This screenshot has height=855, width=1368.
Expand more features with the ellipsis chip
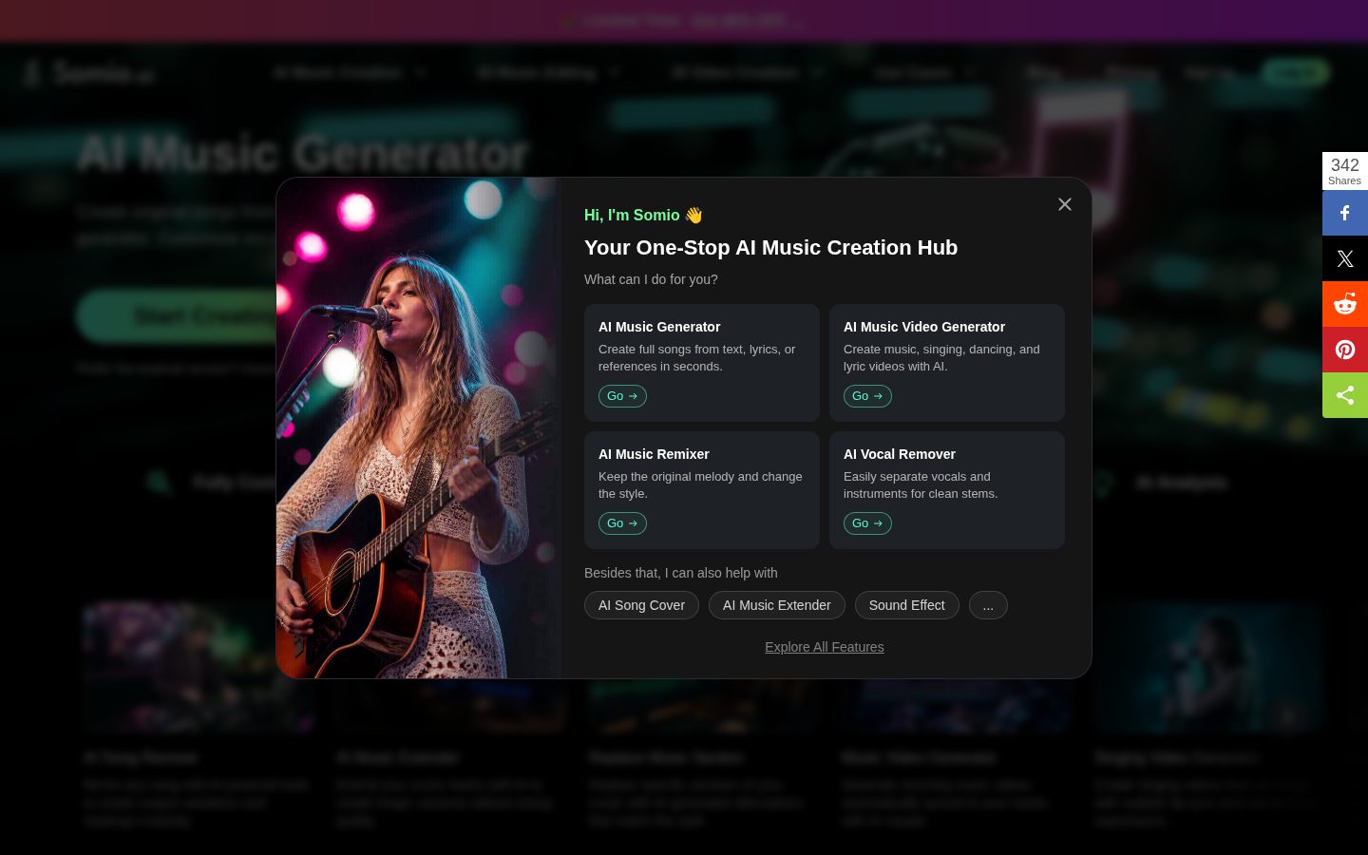(x=988, y=605)
